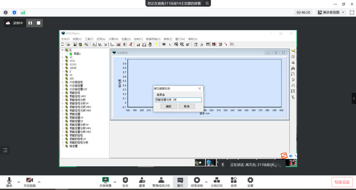Mute microphone with the 静音 button
The image size is (356, 190).
click(x=9, y=181)
